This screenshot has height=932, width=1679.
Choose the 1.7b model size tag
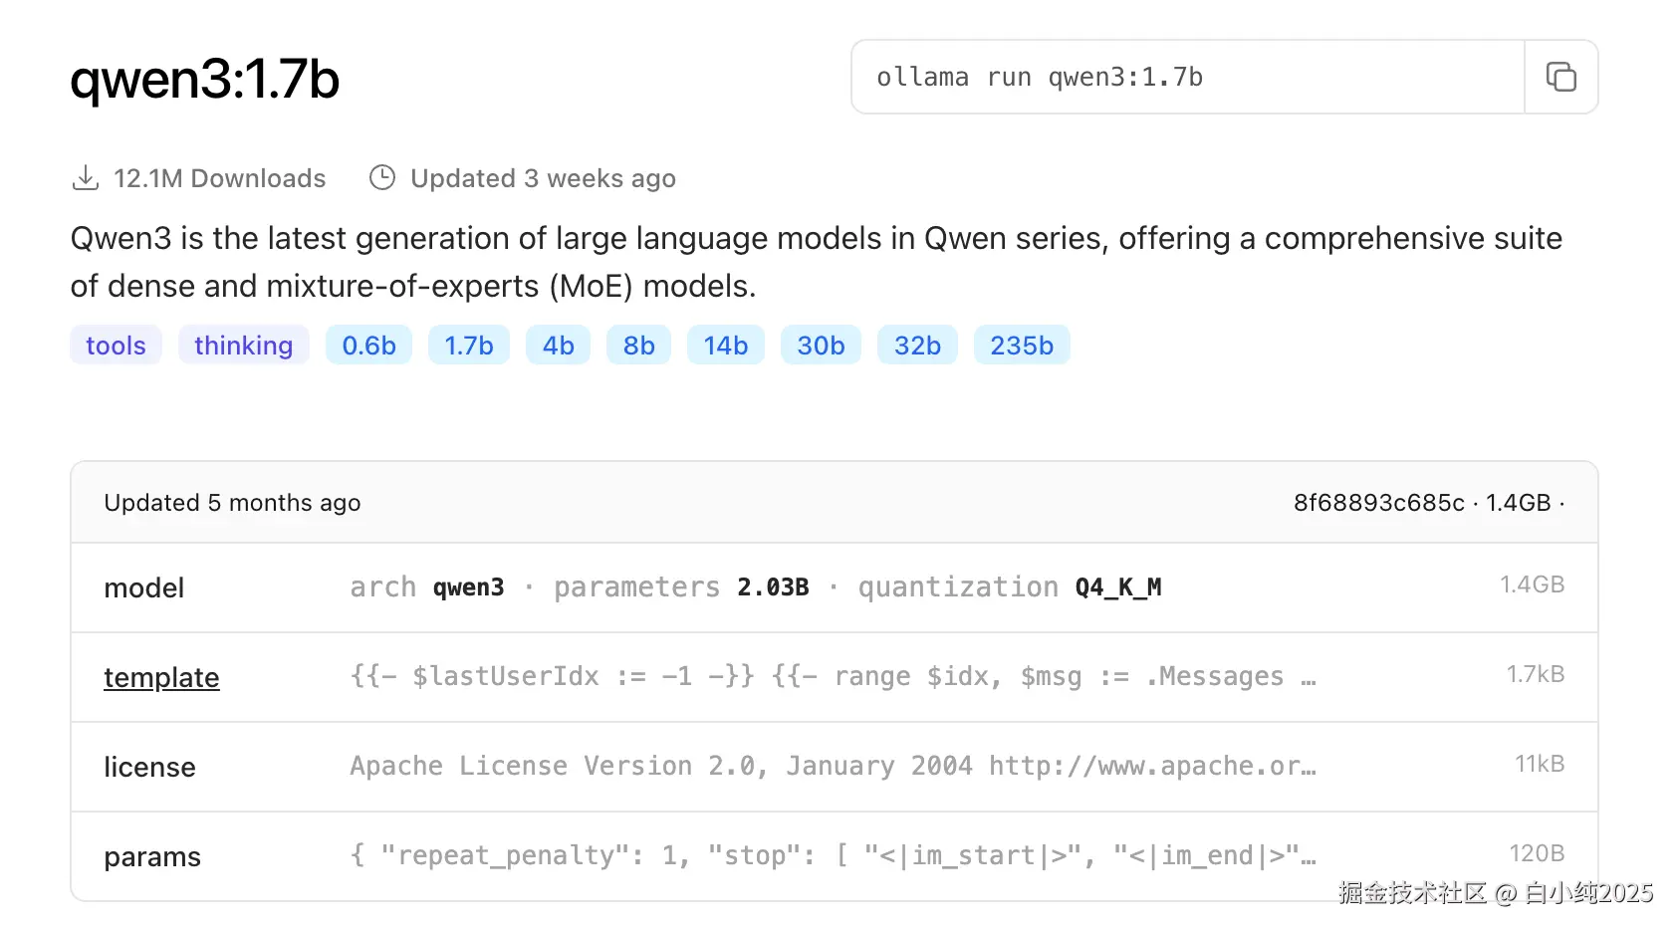pyautogui.click(x=469, y=346)
